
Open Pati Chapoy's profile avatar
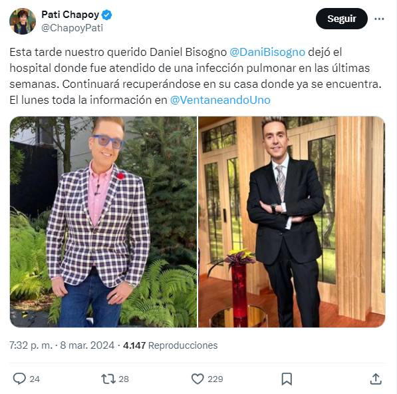point(23,21)
